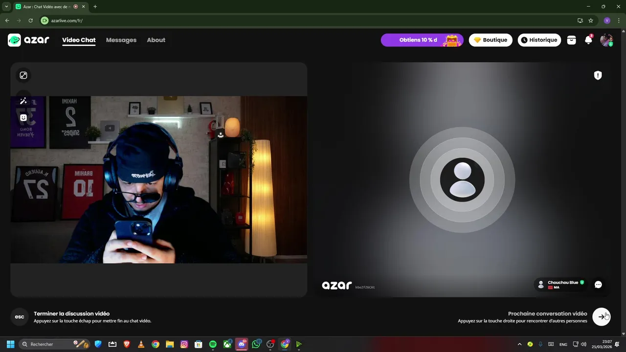The image size is (626, 352).
Task: Open the volume control in tray
Action: point(583,344)
